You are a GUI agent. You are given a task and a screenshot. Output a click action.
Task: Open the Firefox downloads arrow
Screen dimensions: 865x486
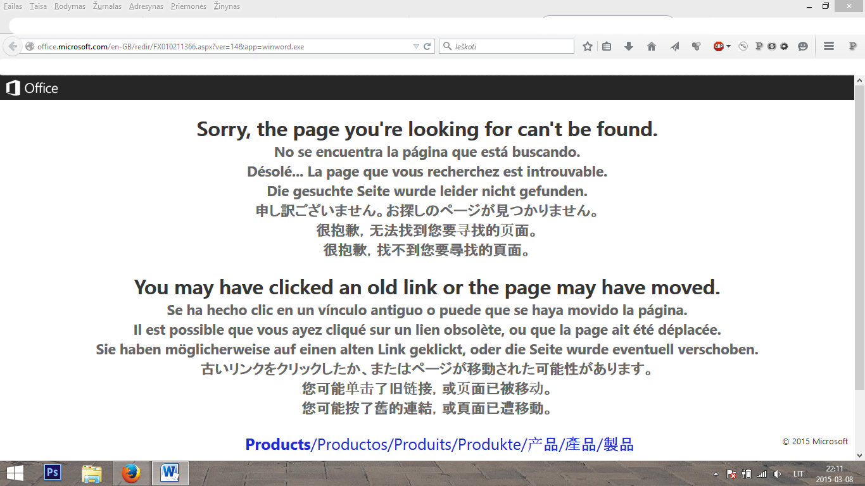(x=629, y=46)
